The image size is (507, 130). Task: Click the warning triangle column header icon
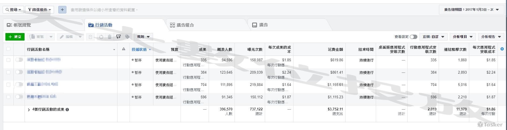[124, 49]
